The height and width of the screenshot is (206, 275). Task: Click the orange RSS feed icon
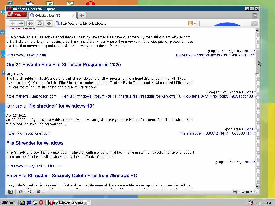pos(190,23)
